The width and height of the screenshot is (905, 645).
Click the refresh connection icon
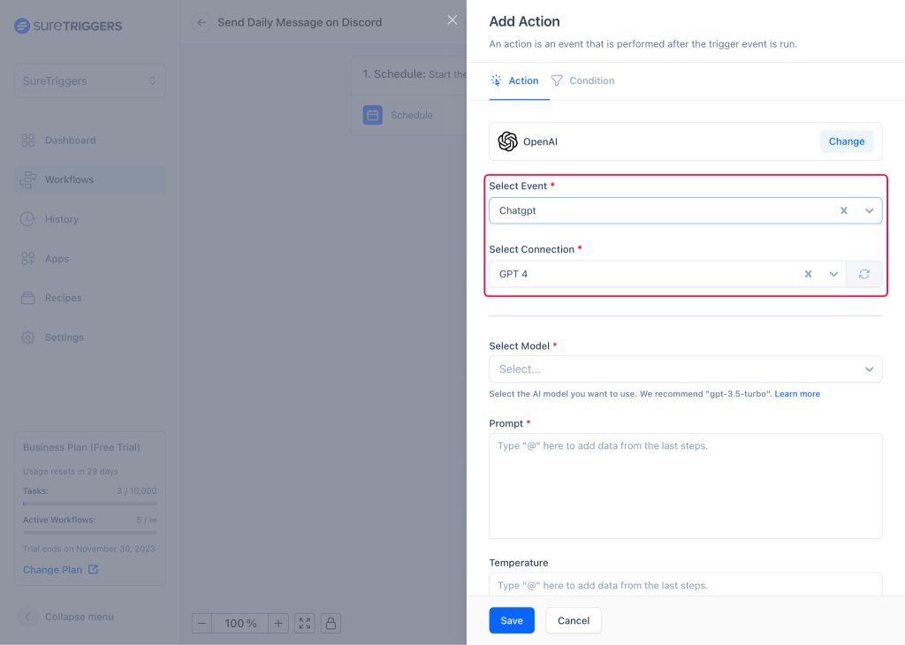(863, 274)
